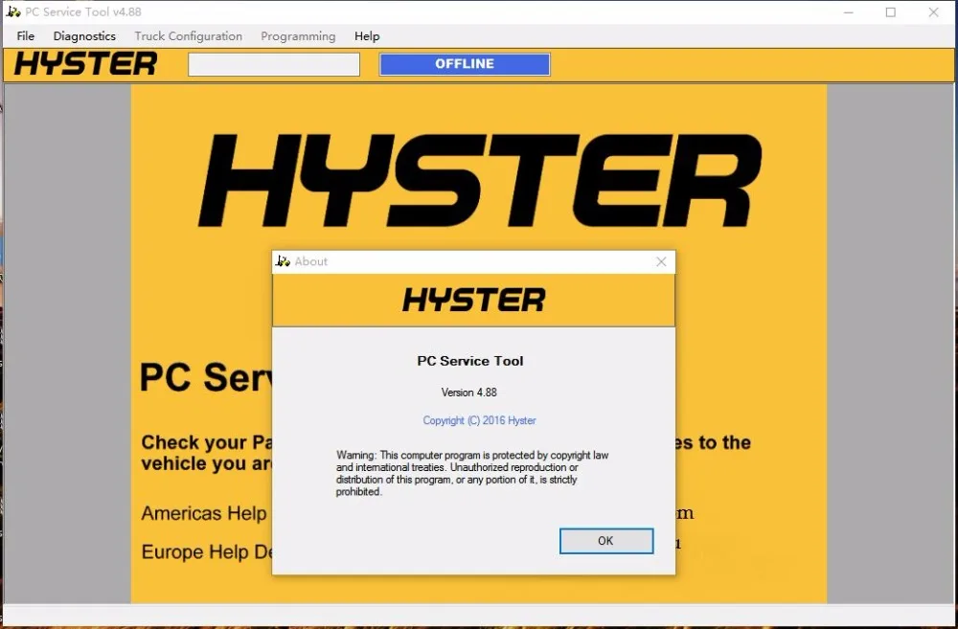Screen dimensions: 958x629
Task: Open the Truck Configuration menu
Action: [x=188, y=36]
